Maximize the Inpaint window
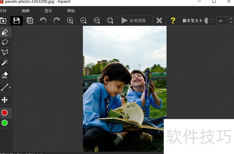234x154 pixels. [x=214, y=1]
